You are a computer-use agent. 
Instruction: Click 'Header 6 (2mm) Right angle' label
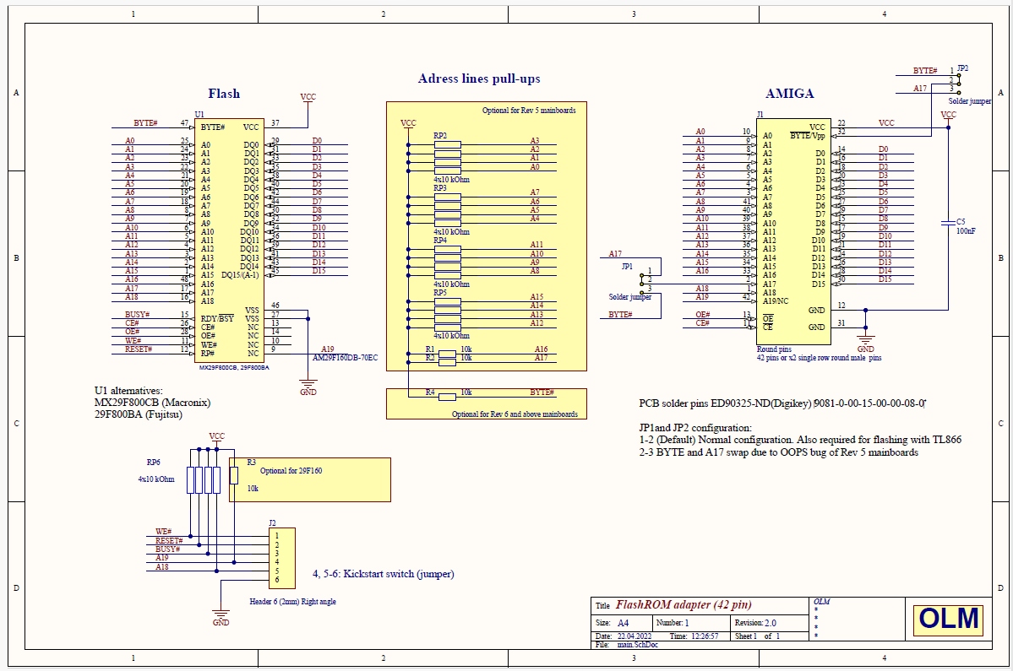(292, 601)
